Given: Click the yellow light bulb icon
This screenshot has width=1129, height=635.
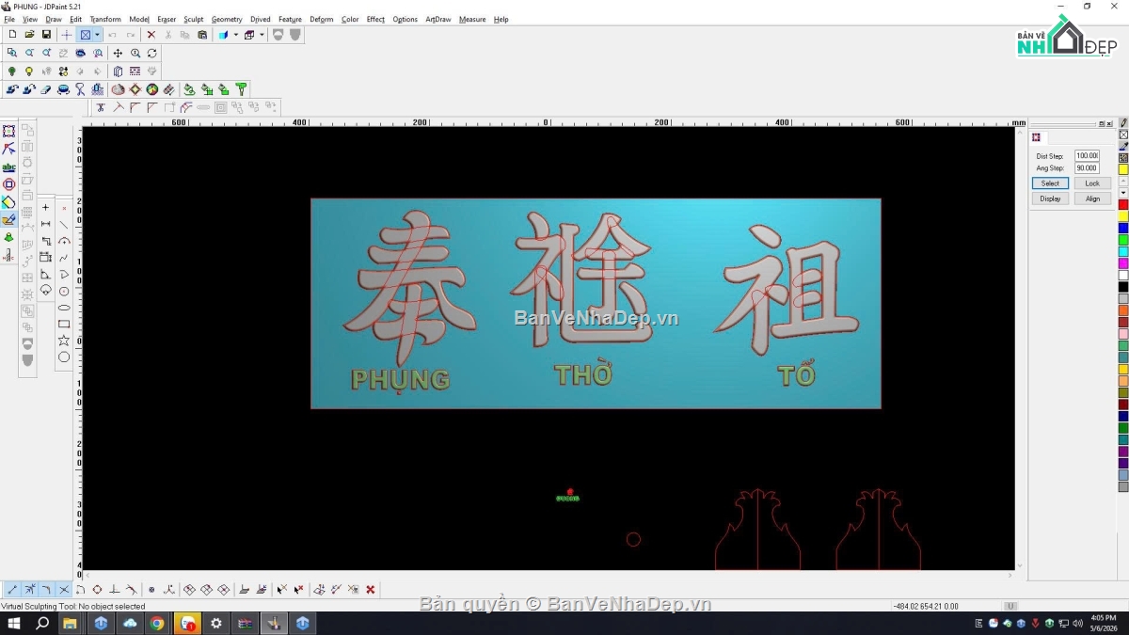Looking at the screenshot, I should pos(29,71).
